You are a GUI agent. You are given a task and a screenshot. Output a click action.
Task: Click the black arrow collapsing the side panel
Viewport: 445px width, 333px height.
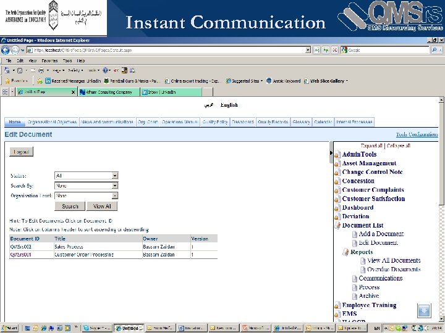click(331, 153)
